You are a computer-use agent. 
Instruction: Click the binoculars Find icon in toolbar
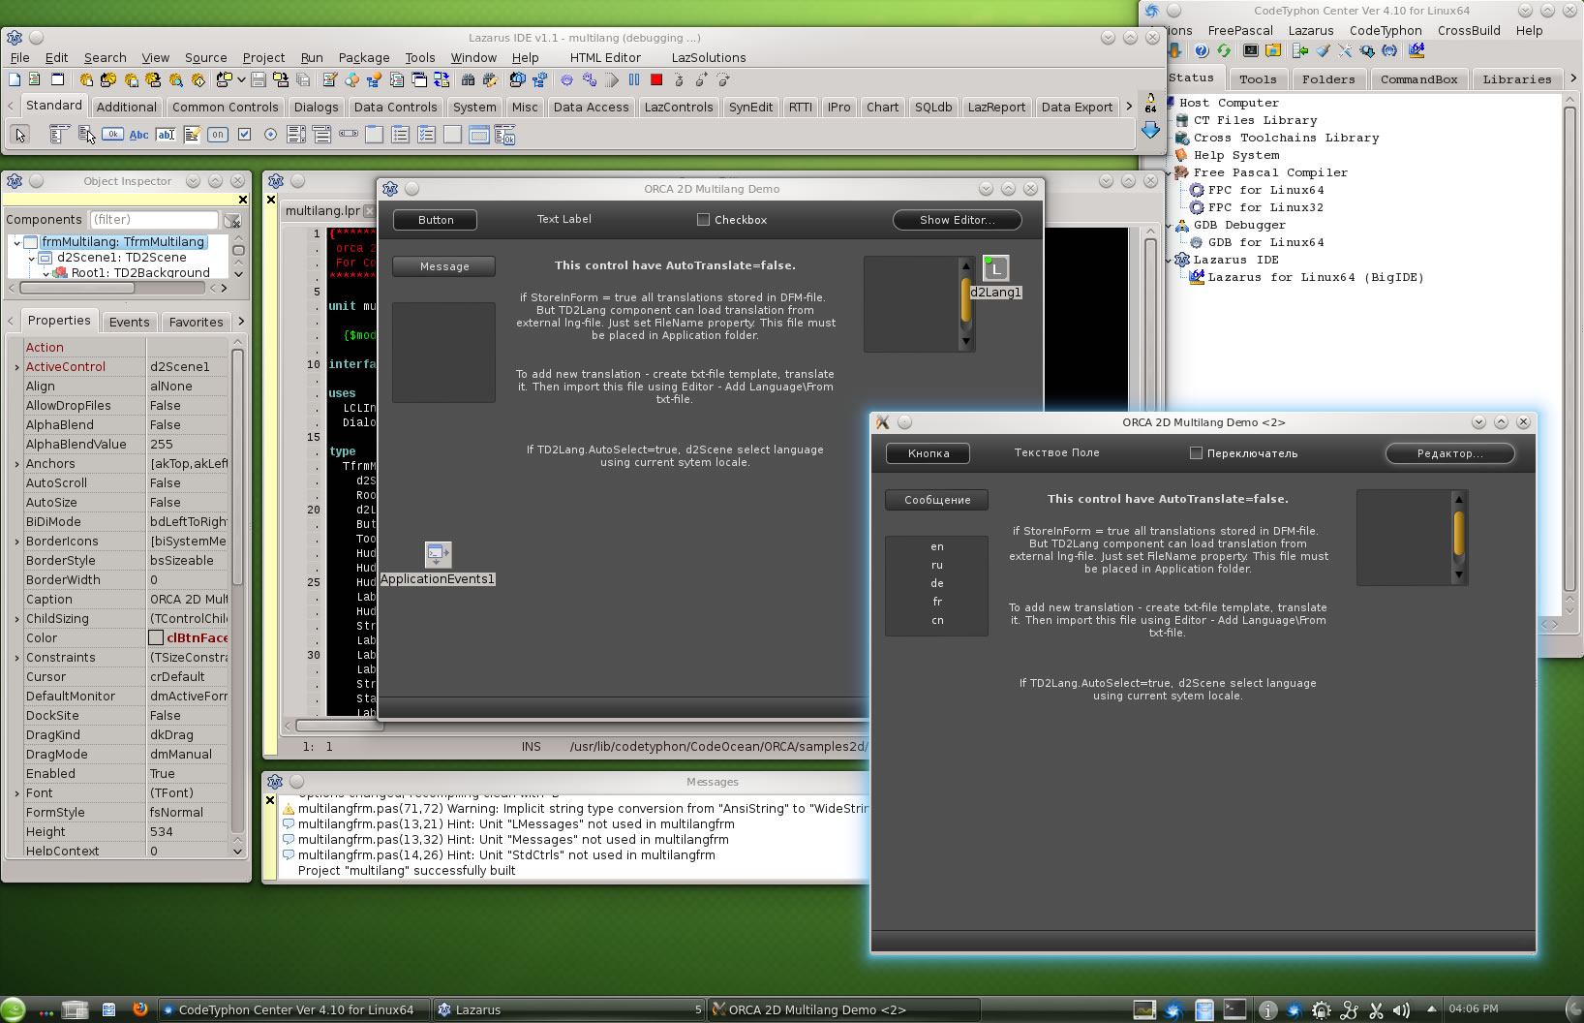[x=469, y=79]
